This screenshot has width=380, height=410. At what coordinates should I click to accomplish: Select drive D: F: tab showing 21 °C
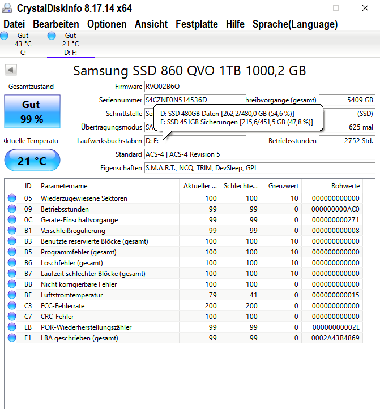(x=71, y=44)
